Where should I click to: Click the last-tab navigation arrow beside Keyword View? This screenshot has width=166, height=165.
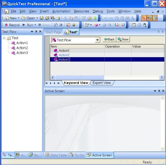(x=59, y=83)
